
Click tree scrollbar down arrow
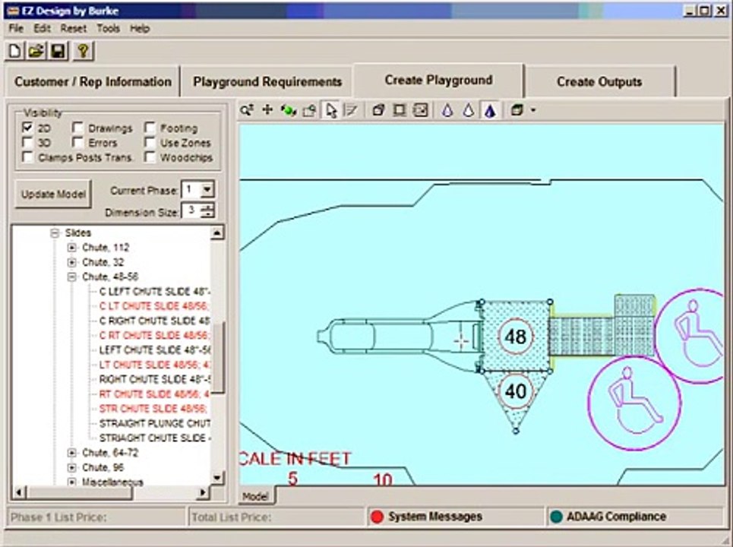[217, 477]
